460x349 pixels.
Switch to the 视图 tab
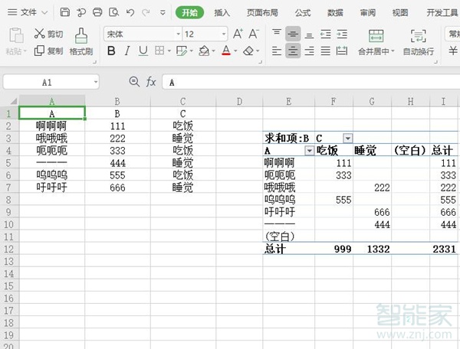[400, 12]
